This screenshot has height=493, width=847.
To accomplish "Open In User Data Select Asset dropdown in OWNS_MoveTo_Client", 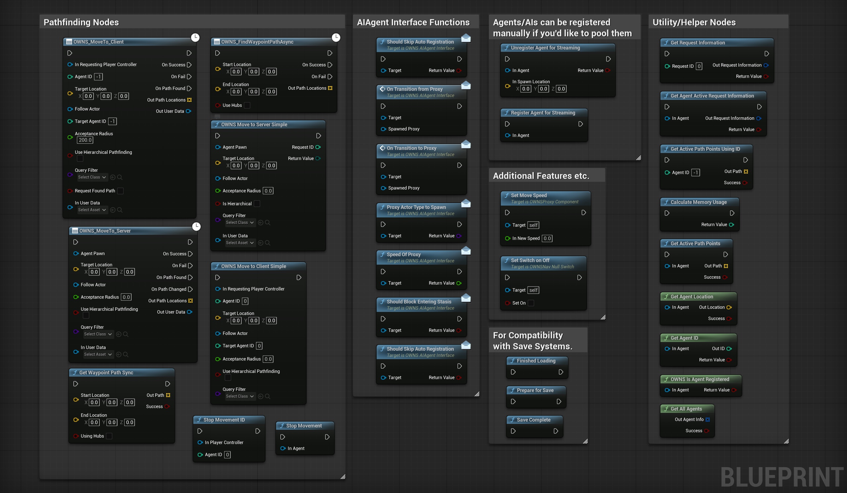I will [92, 210].
